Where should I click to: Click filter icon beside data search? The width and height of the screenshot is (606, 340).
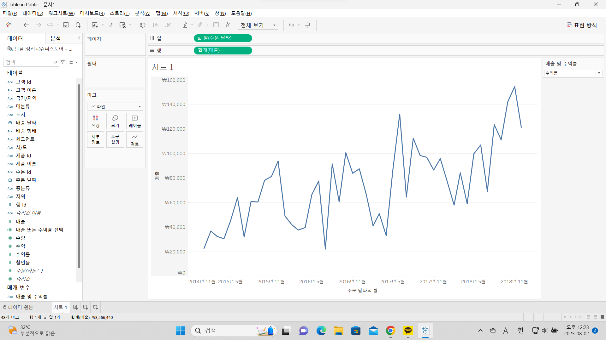click(63, 62)
